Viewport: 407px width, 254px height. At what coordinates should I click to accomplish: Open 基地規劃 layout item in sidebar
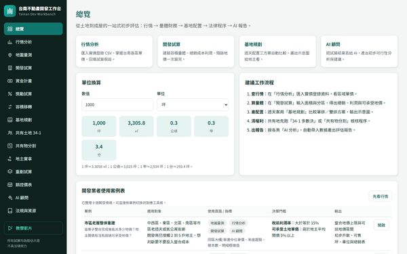tap(33, 119)
